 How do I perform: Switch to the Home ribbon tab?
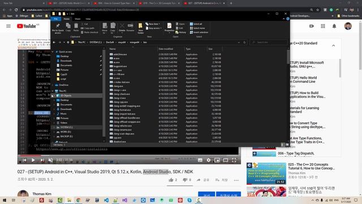(x=67, y=19)
